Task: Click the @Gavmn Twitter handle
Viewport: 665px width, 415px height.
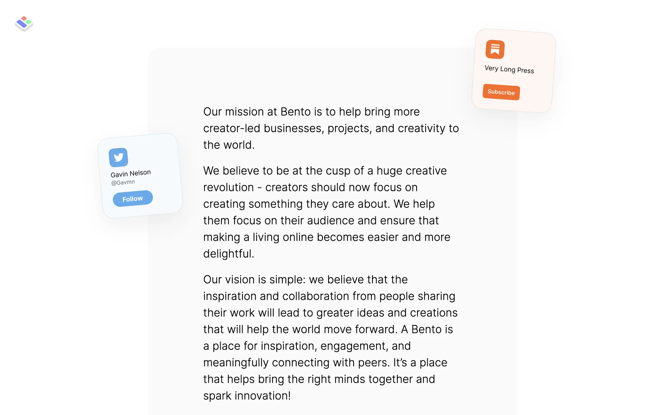Action: tap(123, 182)
